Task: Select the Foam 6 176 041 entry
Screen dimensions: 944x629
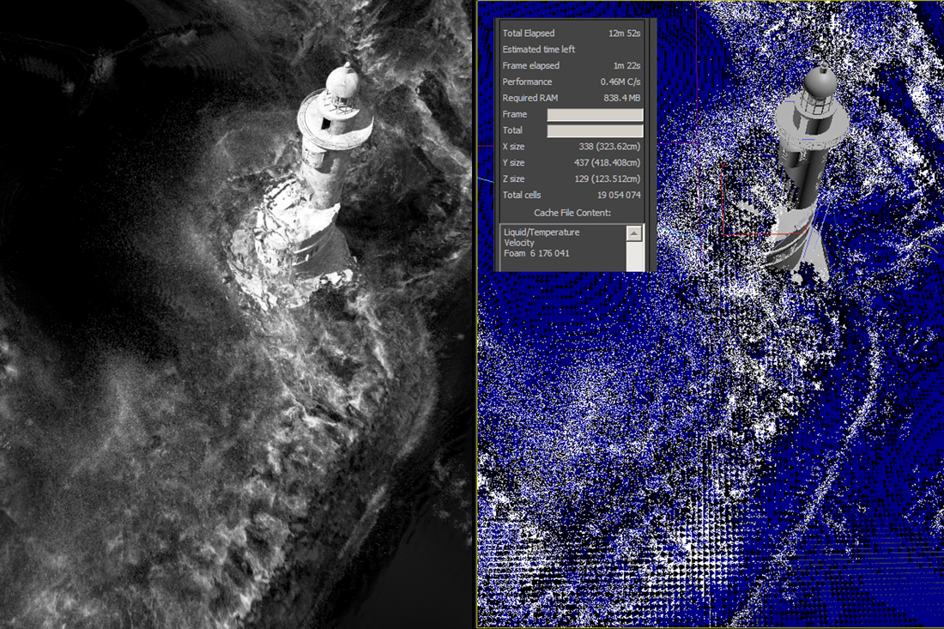Action: pos(536,253)
